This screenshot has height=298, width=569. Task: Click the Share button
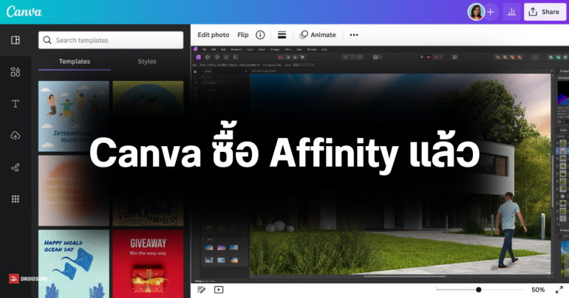pyautogui.click(x=545, y=12)
